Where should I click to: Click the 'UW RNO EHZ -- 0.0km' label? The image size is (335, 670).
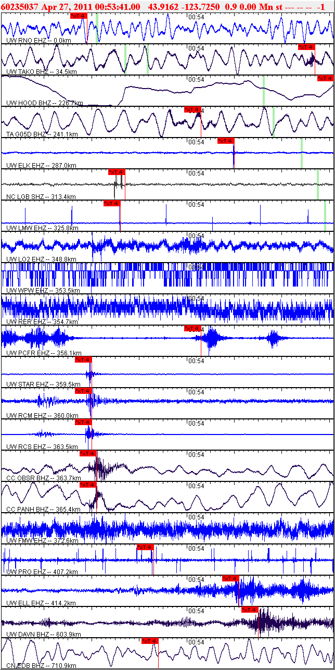click(38, 40)
